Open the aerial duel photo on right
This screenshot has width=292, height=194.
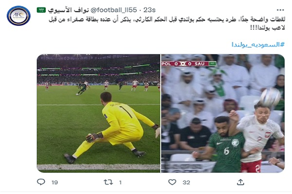click(223, 113)
